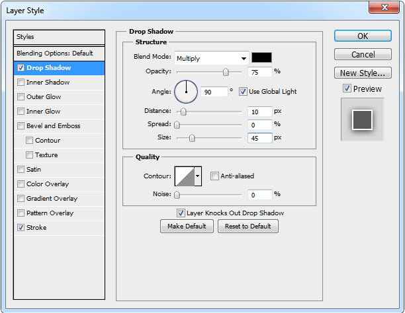Screen dimensions: 405x313
Task: Click the OK button
Action: pos(363,36)
